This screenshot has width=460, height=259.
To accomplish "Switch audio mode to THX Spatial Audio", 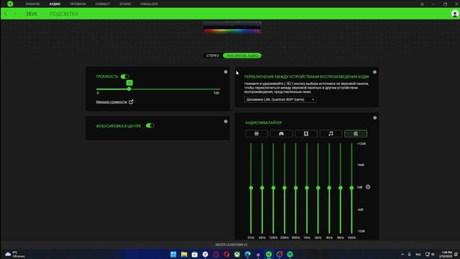I will [242, 55].
